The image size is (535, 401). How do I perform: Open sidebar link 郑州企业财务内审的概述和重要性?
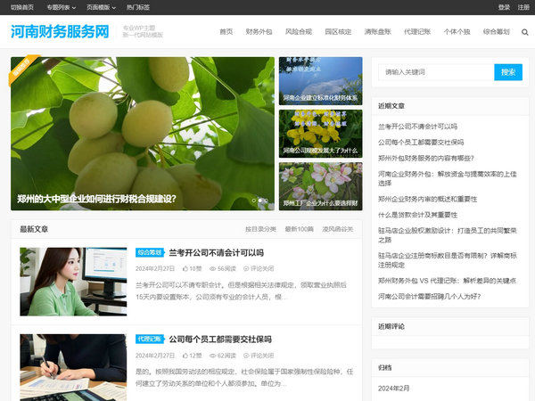[427, 199]
